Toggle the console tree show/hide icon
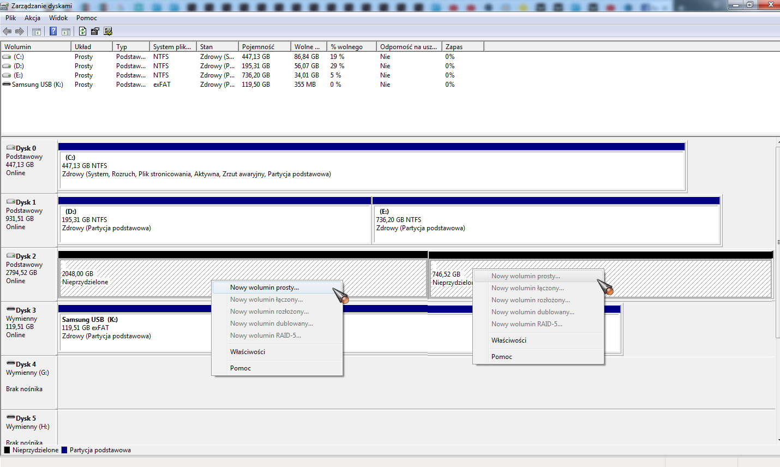Viewport: 780px width, 467px height. coord(37,32)
